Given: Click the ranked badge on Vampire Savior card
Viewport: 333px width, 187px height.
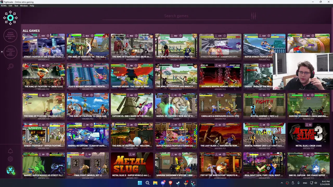Looking at the screenshot, I should [136, 65].
